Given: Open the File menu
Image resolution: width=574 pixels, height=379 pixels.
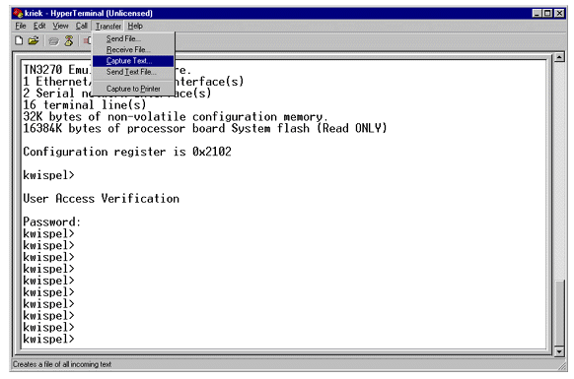Looking at the screenshot, I should (x=21, y=26).
